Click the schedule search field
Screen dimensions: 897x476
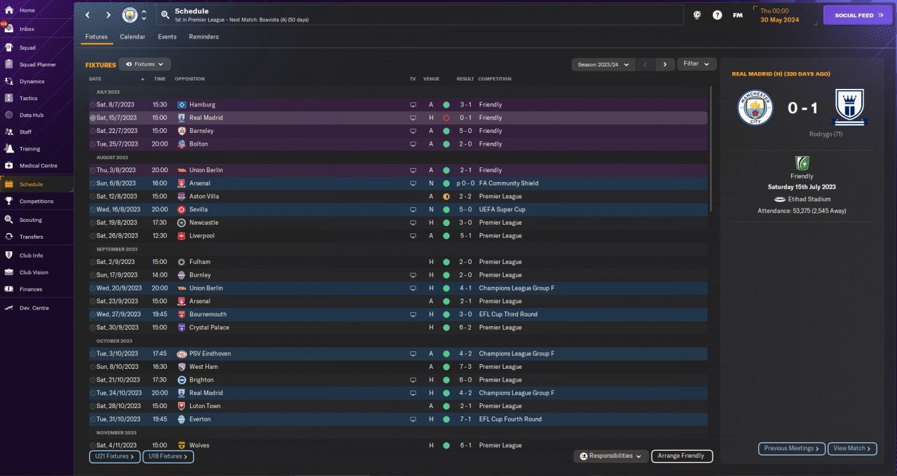tap(418, 15)
